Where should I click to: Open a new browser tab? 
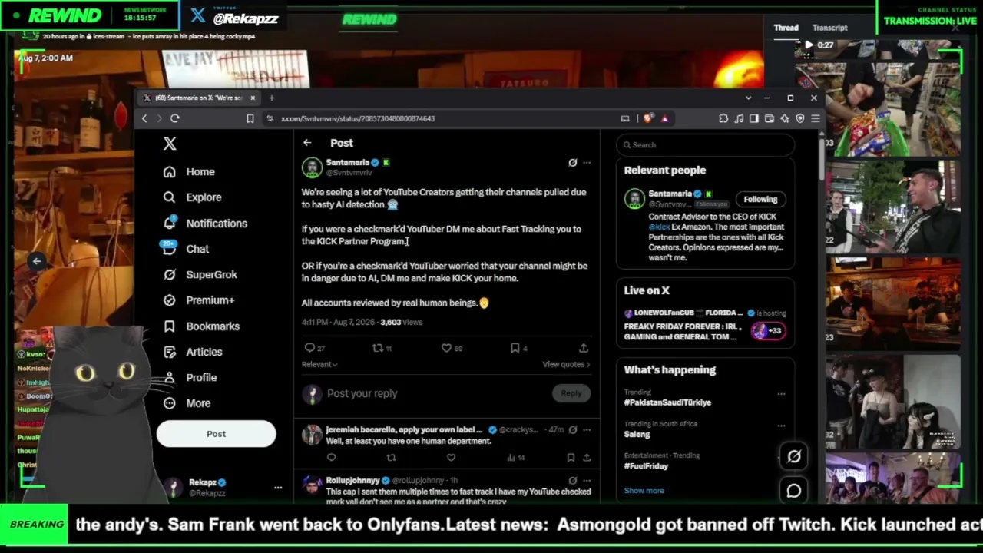tap(271, 98)
